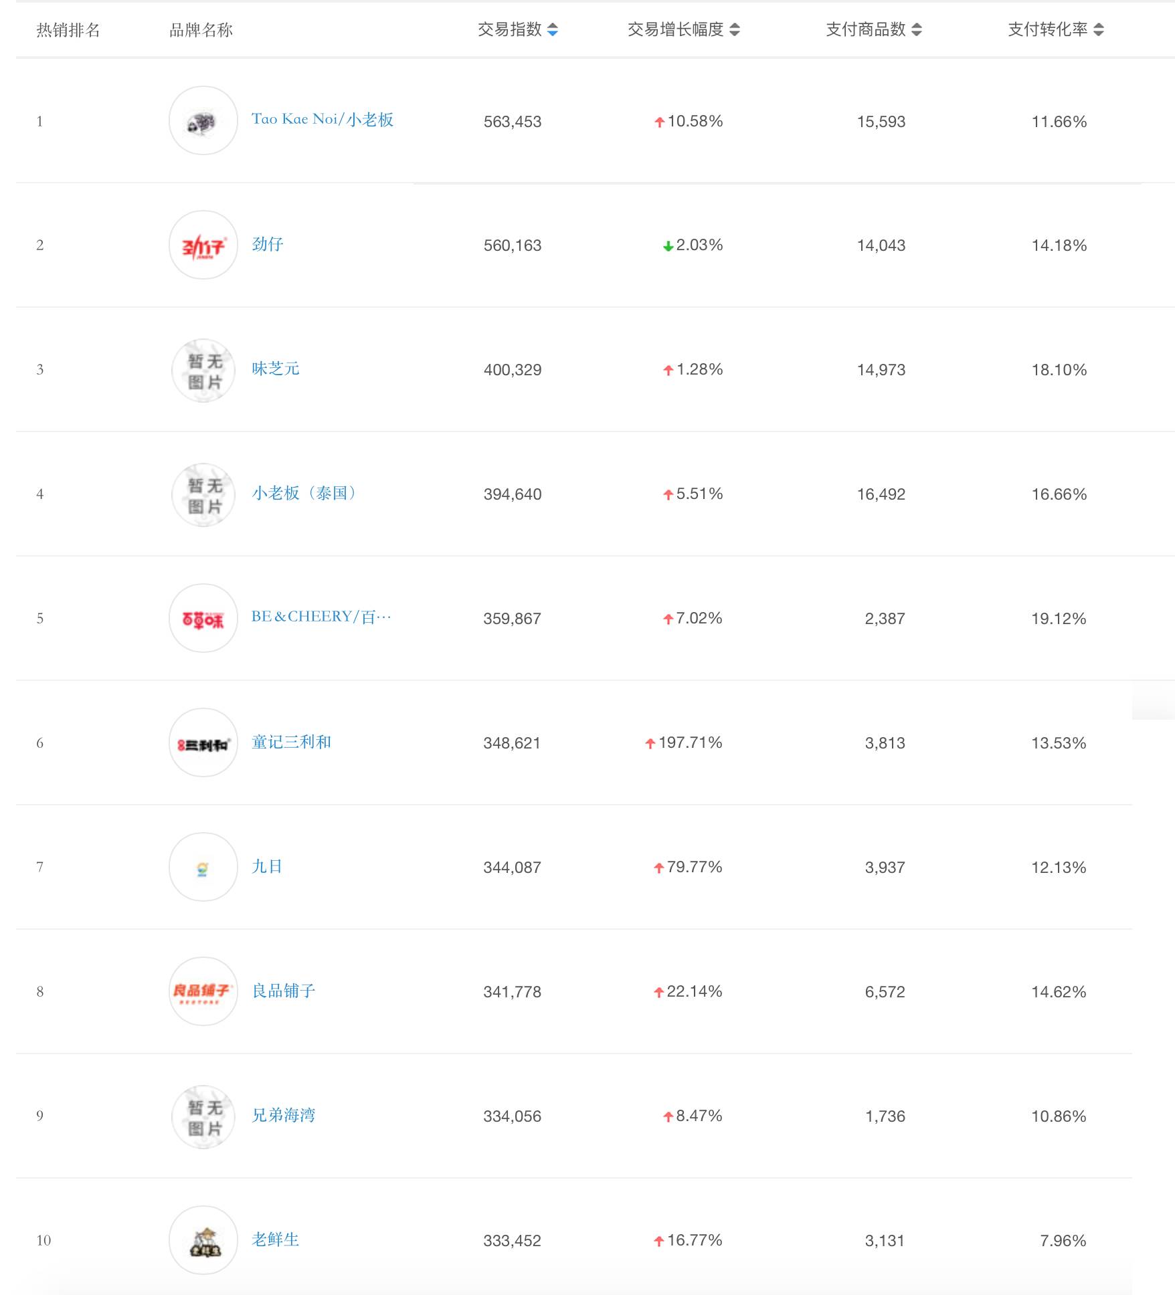Open the 味芝元 brand link
This screenshot has height=1295, width=1175.
275,369
